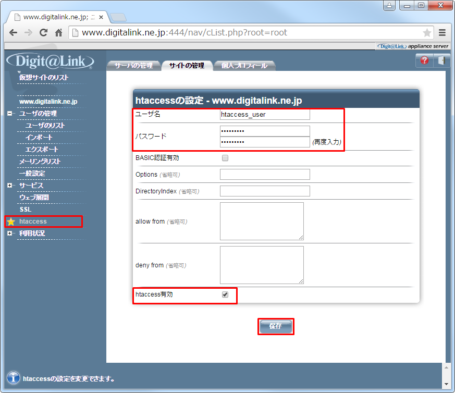
Task: Click the ユーザ名 input field
Action: 265,114
